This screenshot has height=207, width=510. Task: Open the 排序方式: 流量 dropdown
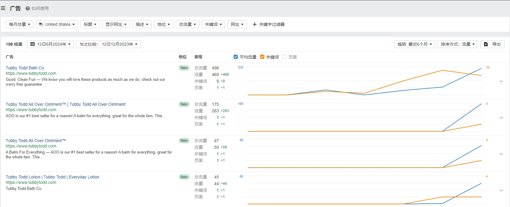pyautogui.click(x=458, y=44)
